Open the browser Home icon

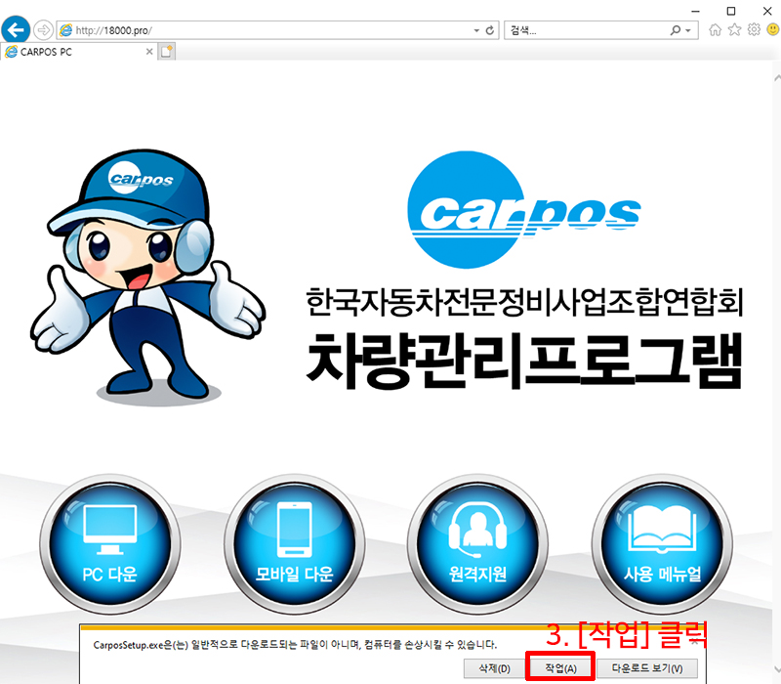pos(715,30)
